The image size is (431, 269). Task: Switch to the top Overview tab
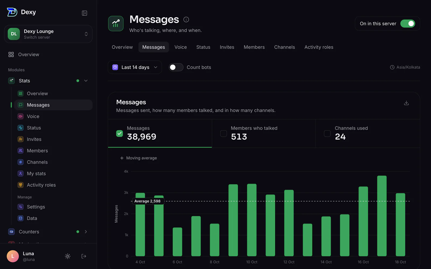(x=122, y=47)
